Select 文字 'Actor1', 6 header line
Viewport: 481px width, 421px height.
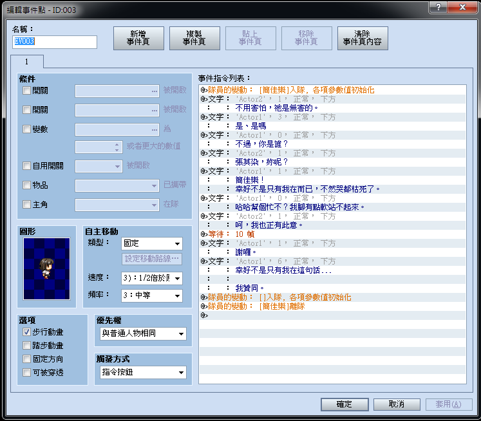pos(332,261)
